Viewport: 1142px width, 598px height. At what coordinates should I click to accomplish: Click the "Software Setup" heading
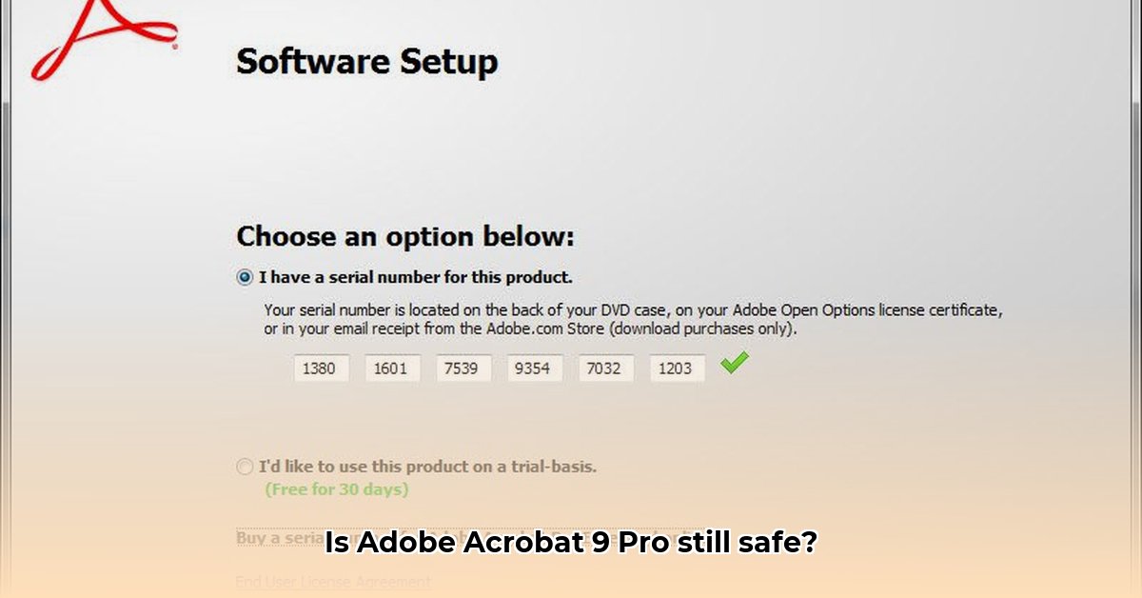[366, 62]
